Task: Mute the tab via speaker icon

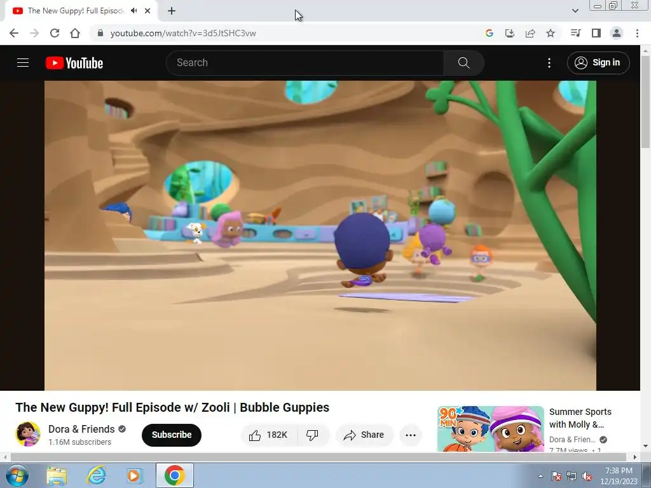Action: coord(134,11)
